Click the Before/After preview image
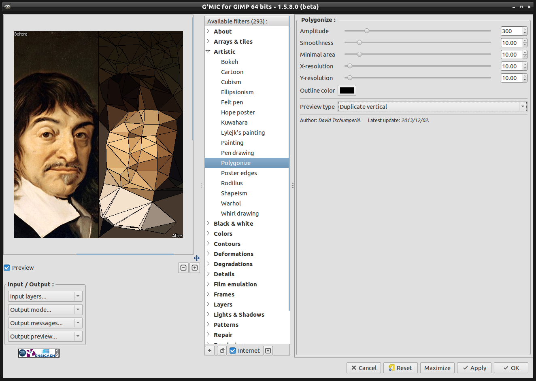 (x=98, y=135)
